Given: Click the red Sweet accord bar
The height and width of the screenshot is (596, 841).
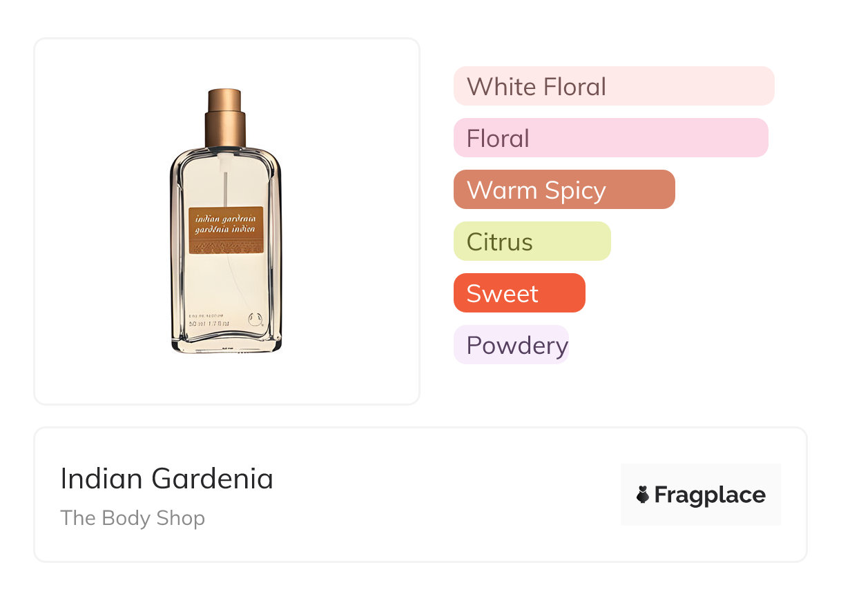Looking at the screenshot, I should pos(519,293).
